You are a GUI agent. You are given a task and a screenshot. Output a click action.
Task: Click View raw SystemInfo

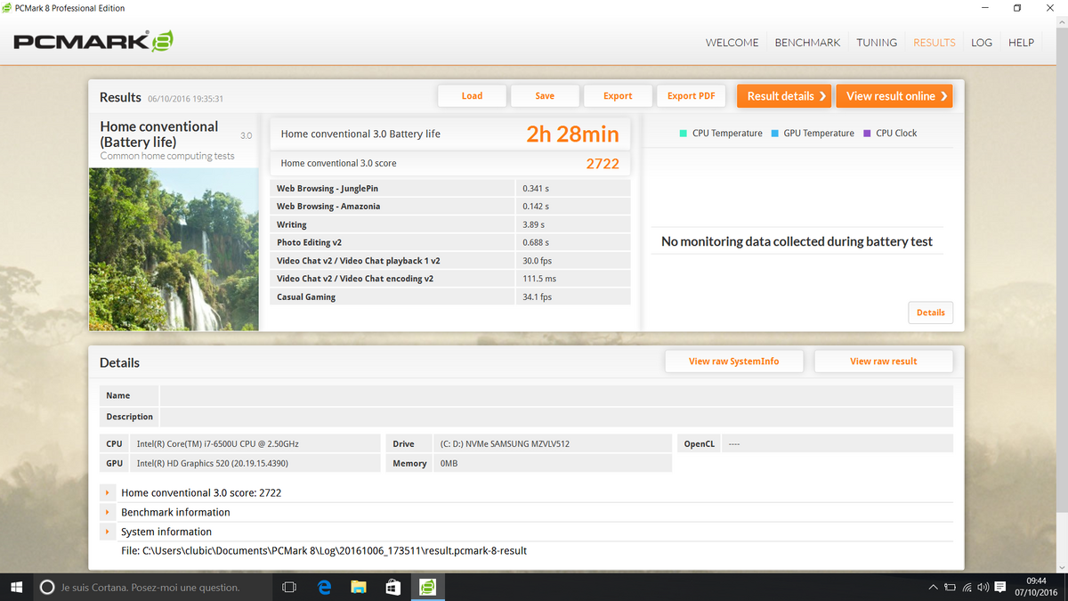click(734, 361)
